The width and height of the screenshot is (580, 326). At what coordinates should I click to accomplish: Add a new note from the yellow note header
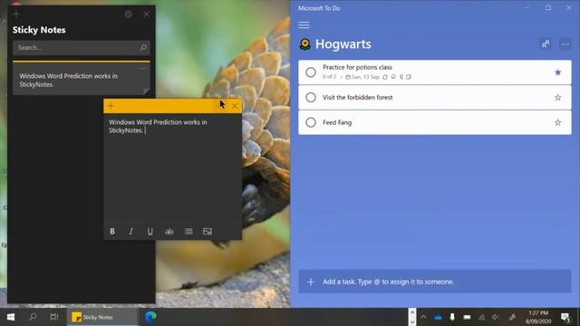[111, 106]
